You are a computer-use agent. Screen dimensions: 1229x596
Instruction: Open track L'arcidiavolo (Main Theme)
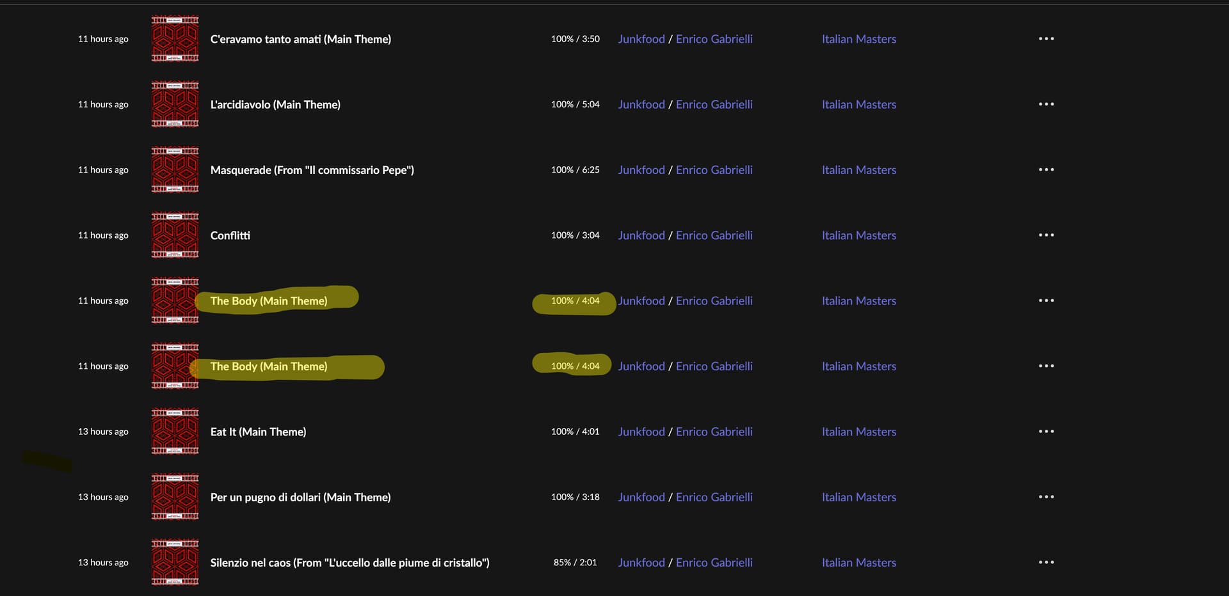point(275,104)
